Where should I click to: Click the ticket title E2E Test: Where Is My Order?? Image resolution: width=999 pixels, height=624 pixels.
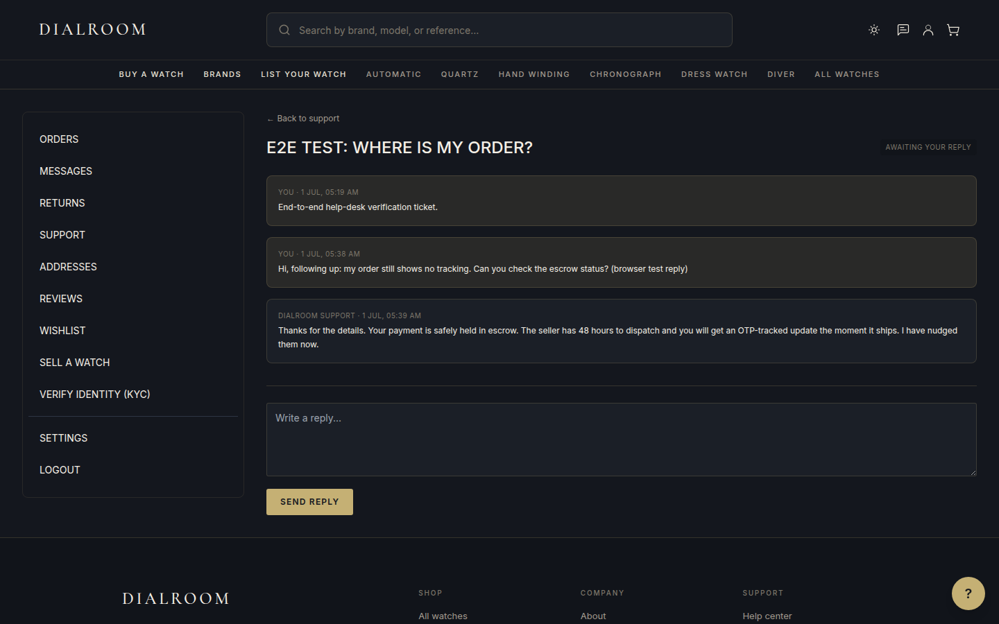pos(400,148)
